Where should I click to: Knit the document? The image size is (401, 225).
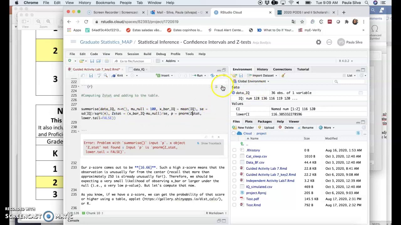tap(117, 75)
